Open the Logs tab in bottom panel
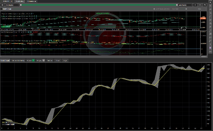The image size is (213, 131). [65, 60]
